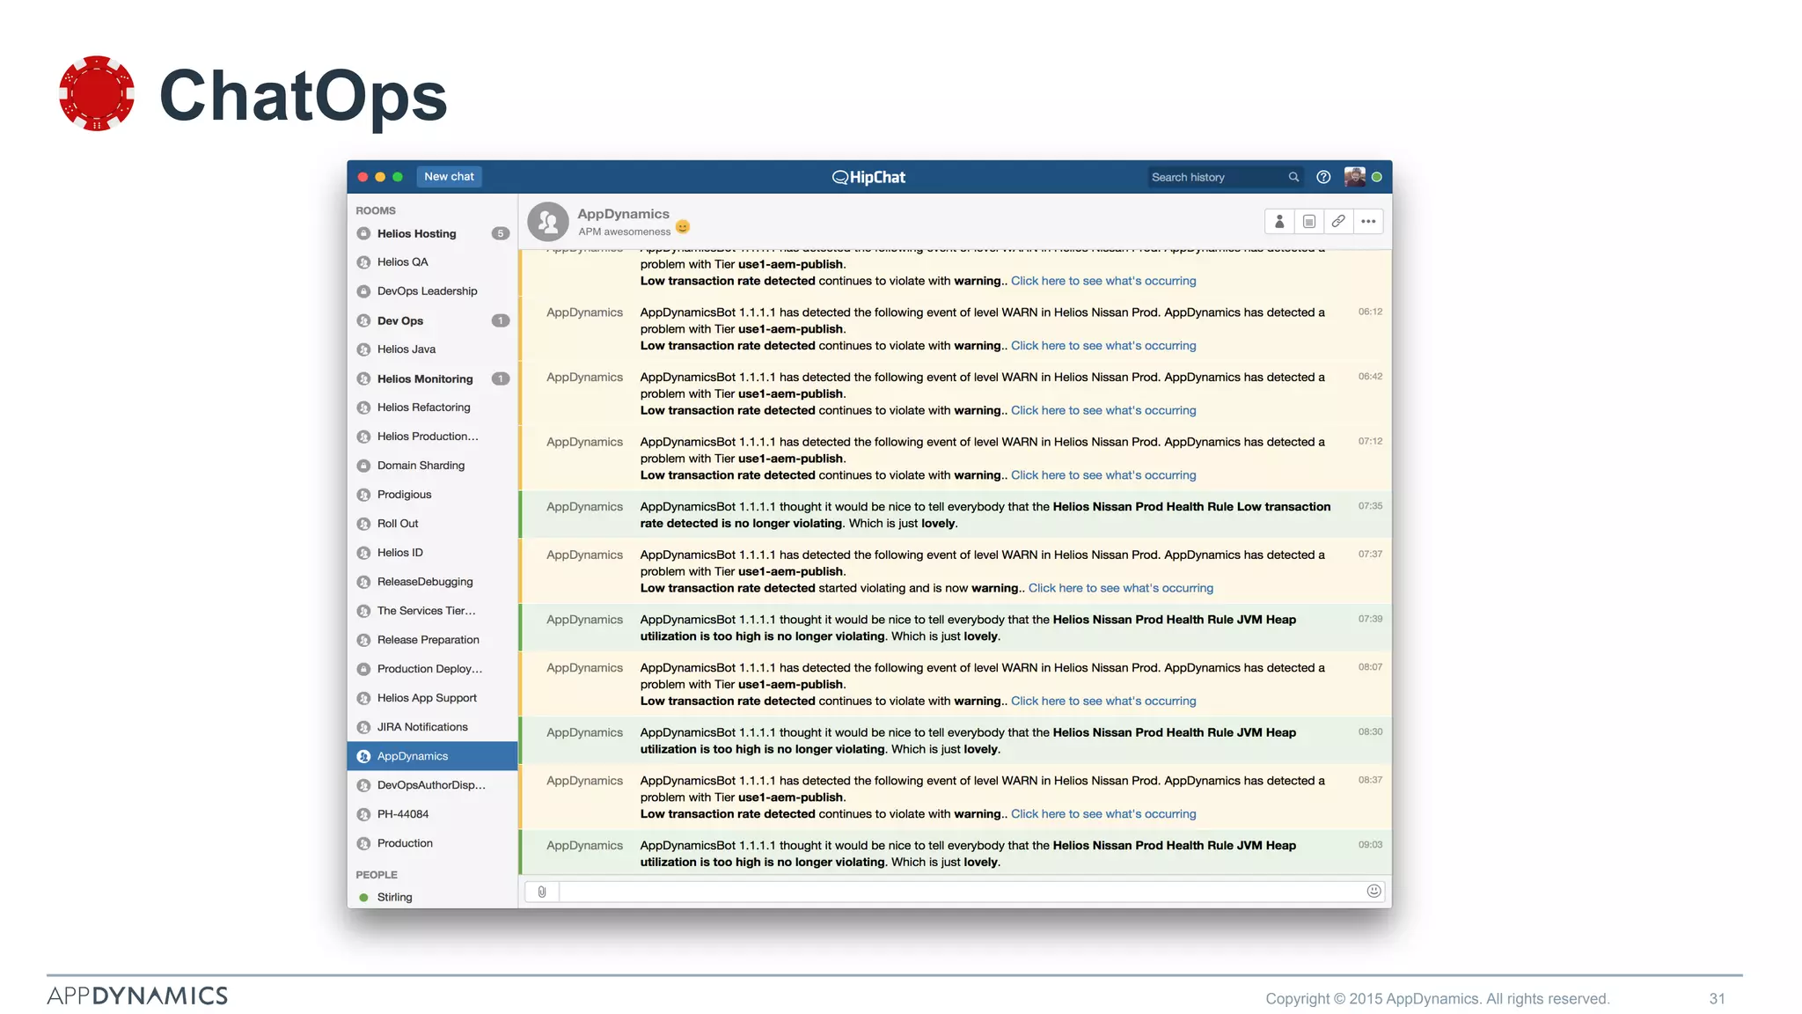Viewport: 1802px width, 1014px height.
Task: Open the Helios ID room
Action: pyautogui.click(x=432, y=553)
